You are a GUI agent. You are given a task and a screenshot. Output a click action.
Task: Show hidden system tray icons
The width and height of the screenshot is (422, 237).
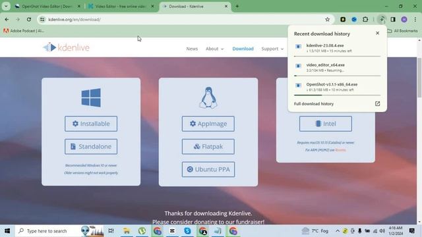click(x=338, y=231)
